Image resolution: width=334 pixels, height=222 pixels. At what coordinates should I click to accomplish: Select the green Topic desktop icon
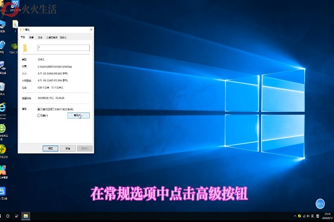(14, 48)
